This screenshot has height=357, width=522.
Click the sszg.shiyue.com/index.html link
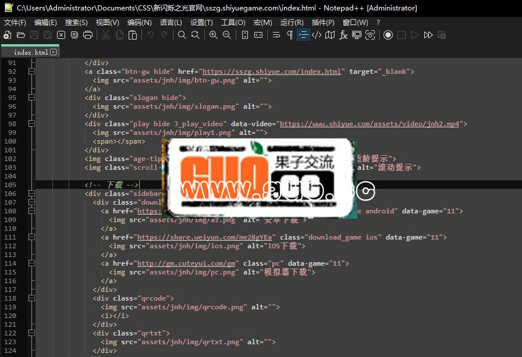point(272,72)
